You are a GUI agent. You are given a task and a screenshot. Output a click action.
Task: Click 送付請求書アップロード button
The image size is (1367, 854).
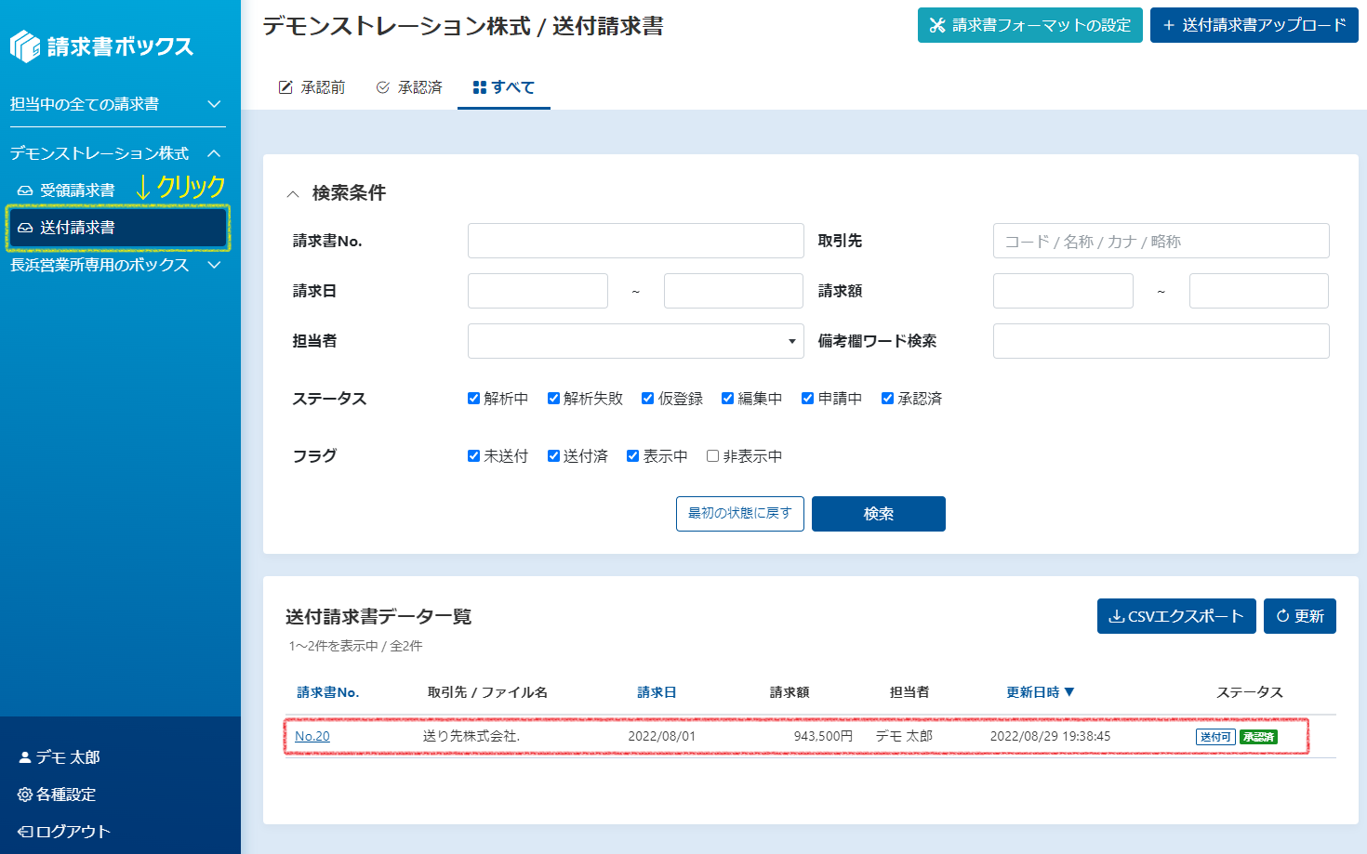coord(1254,25)
